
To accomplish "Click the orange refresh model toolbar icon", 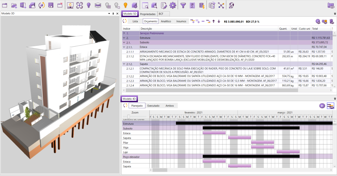I will point(42,5).
